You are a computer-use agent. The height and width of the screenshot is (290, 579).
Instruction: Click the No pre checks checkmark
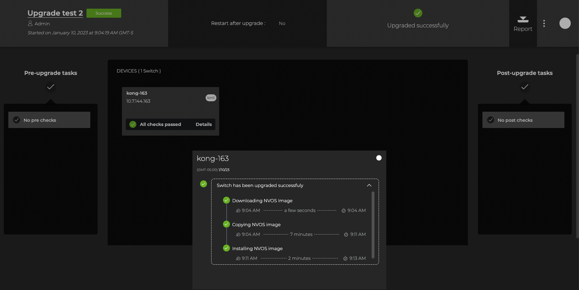click(x=16, y=120)
